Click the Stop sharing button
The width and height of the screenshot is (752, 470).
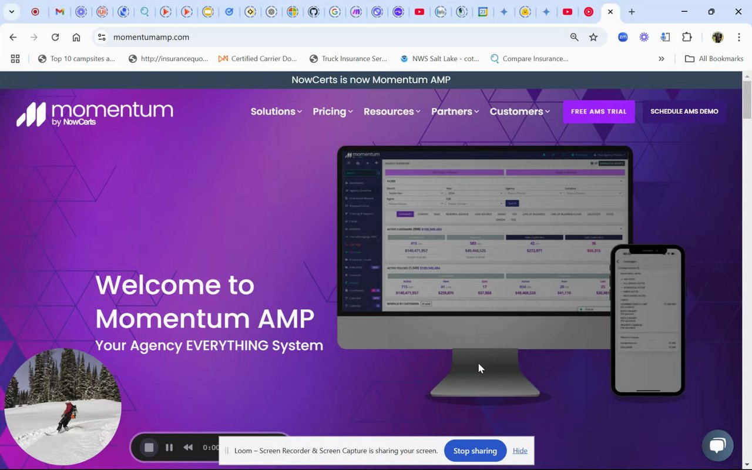[475, 451]
